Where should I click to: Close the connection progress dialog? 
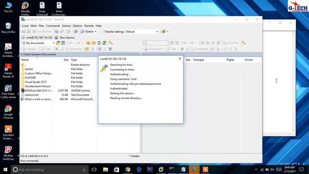point(180,59)
